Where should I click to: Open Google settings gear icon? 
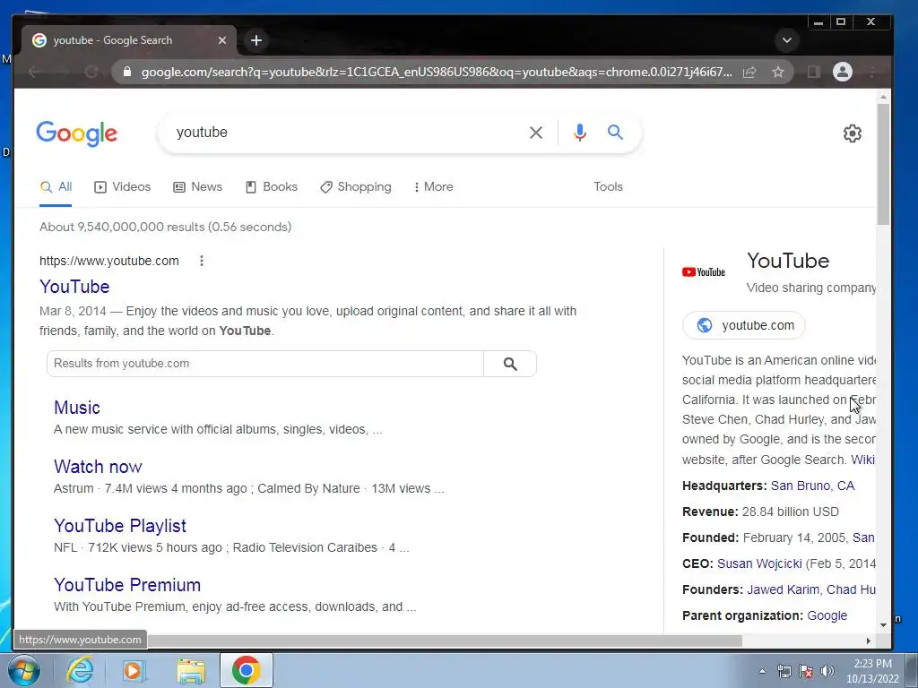tap(852, 133)
